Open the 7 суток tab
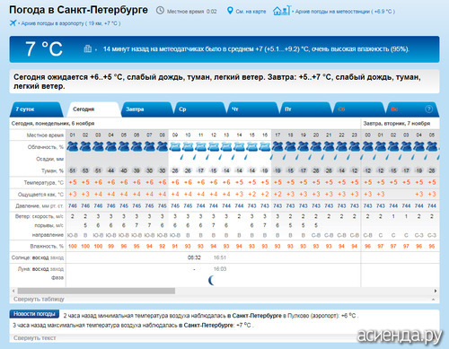Image resolution: width=449 pixels, height=349 pixels. pos(37,109)
